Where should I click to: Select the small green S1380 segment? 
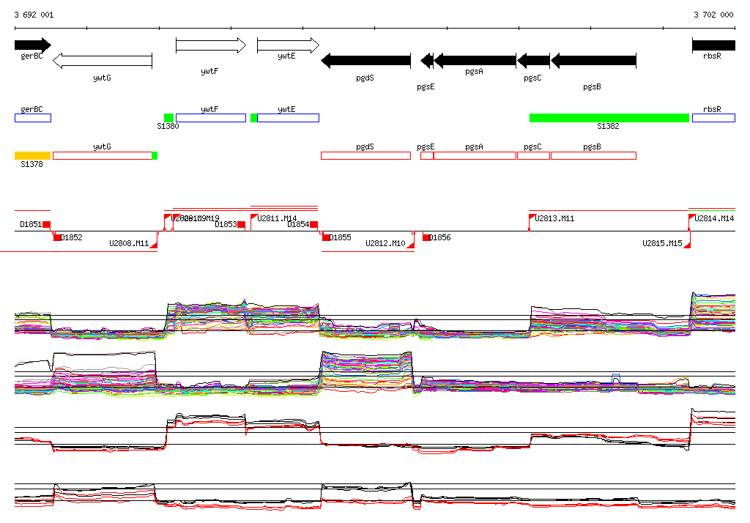(x=169, y=118)
